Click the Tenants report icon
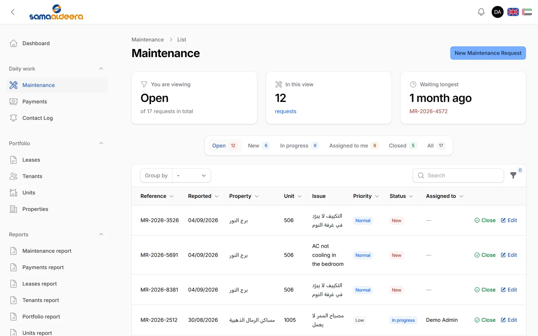 [13, 300]
